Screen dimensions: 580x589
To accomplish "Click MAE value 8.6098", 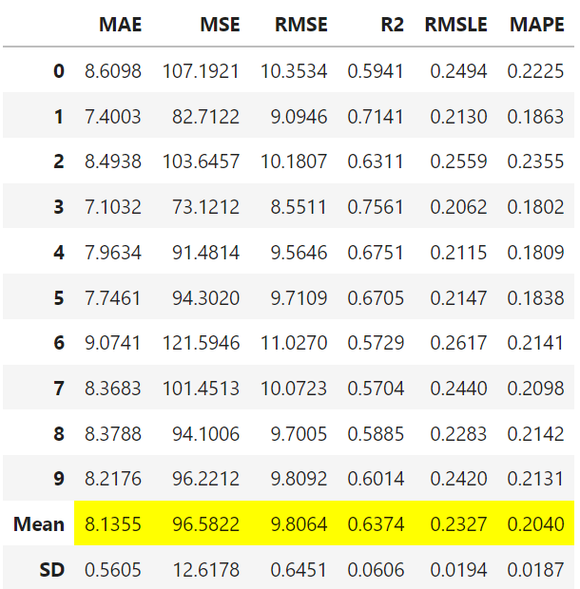I will point(113,71).
